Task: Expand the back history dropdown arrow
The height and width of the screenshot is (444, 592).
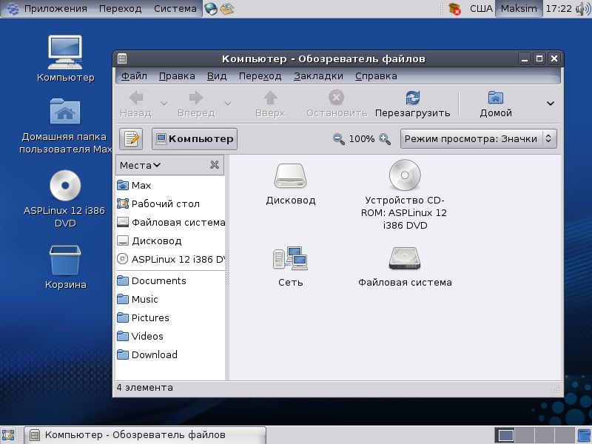Action: (164, 103)
